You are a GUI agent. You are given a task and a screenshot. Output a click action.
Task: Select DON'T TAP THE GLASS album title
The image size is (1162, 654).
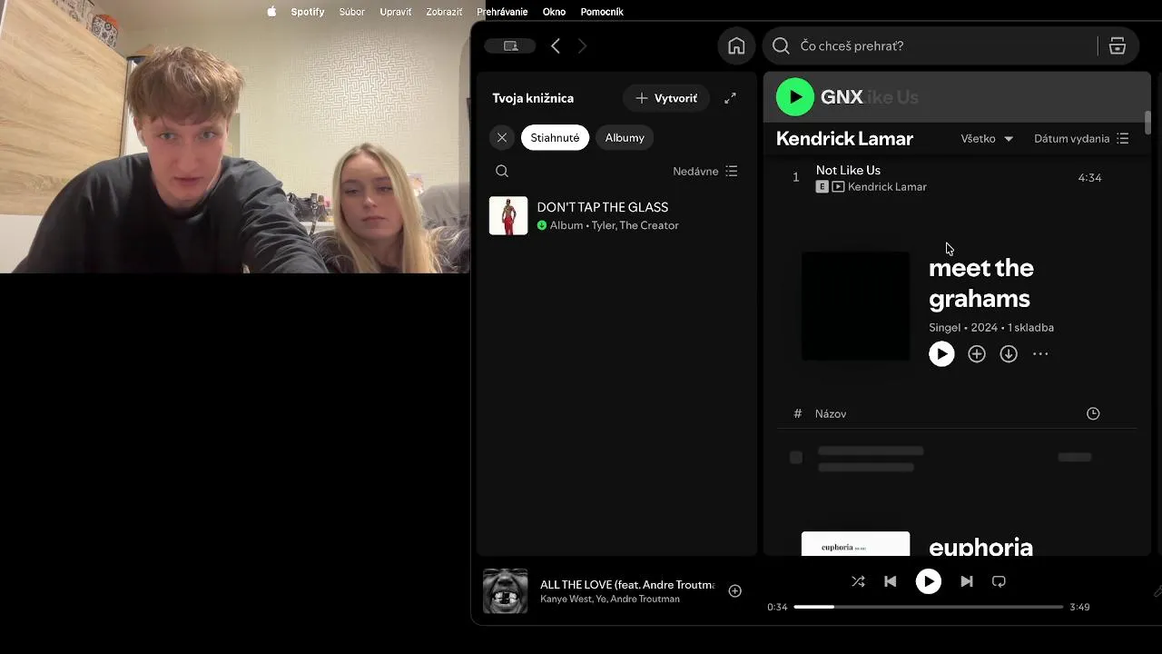click(602, 207)
